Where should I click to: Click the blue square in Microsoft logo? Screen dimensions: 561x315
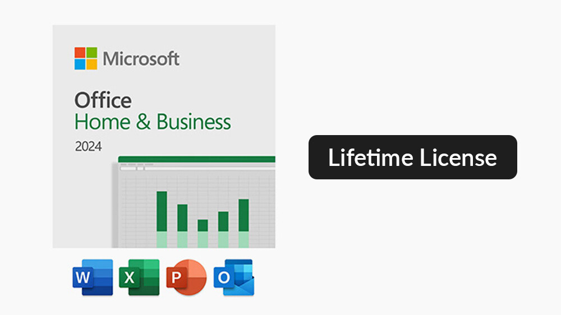[80, 64]
